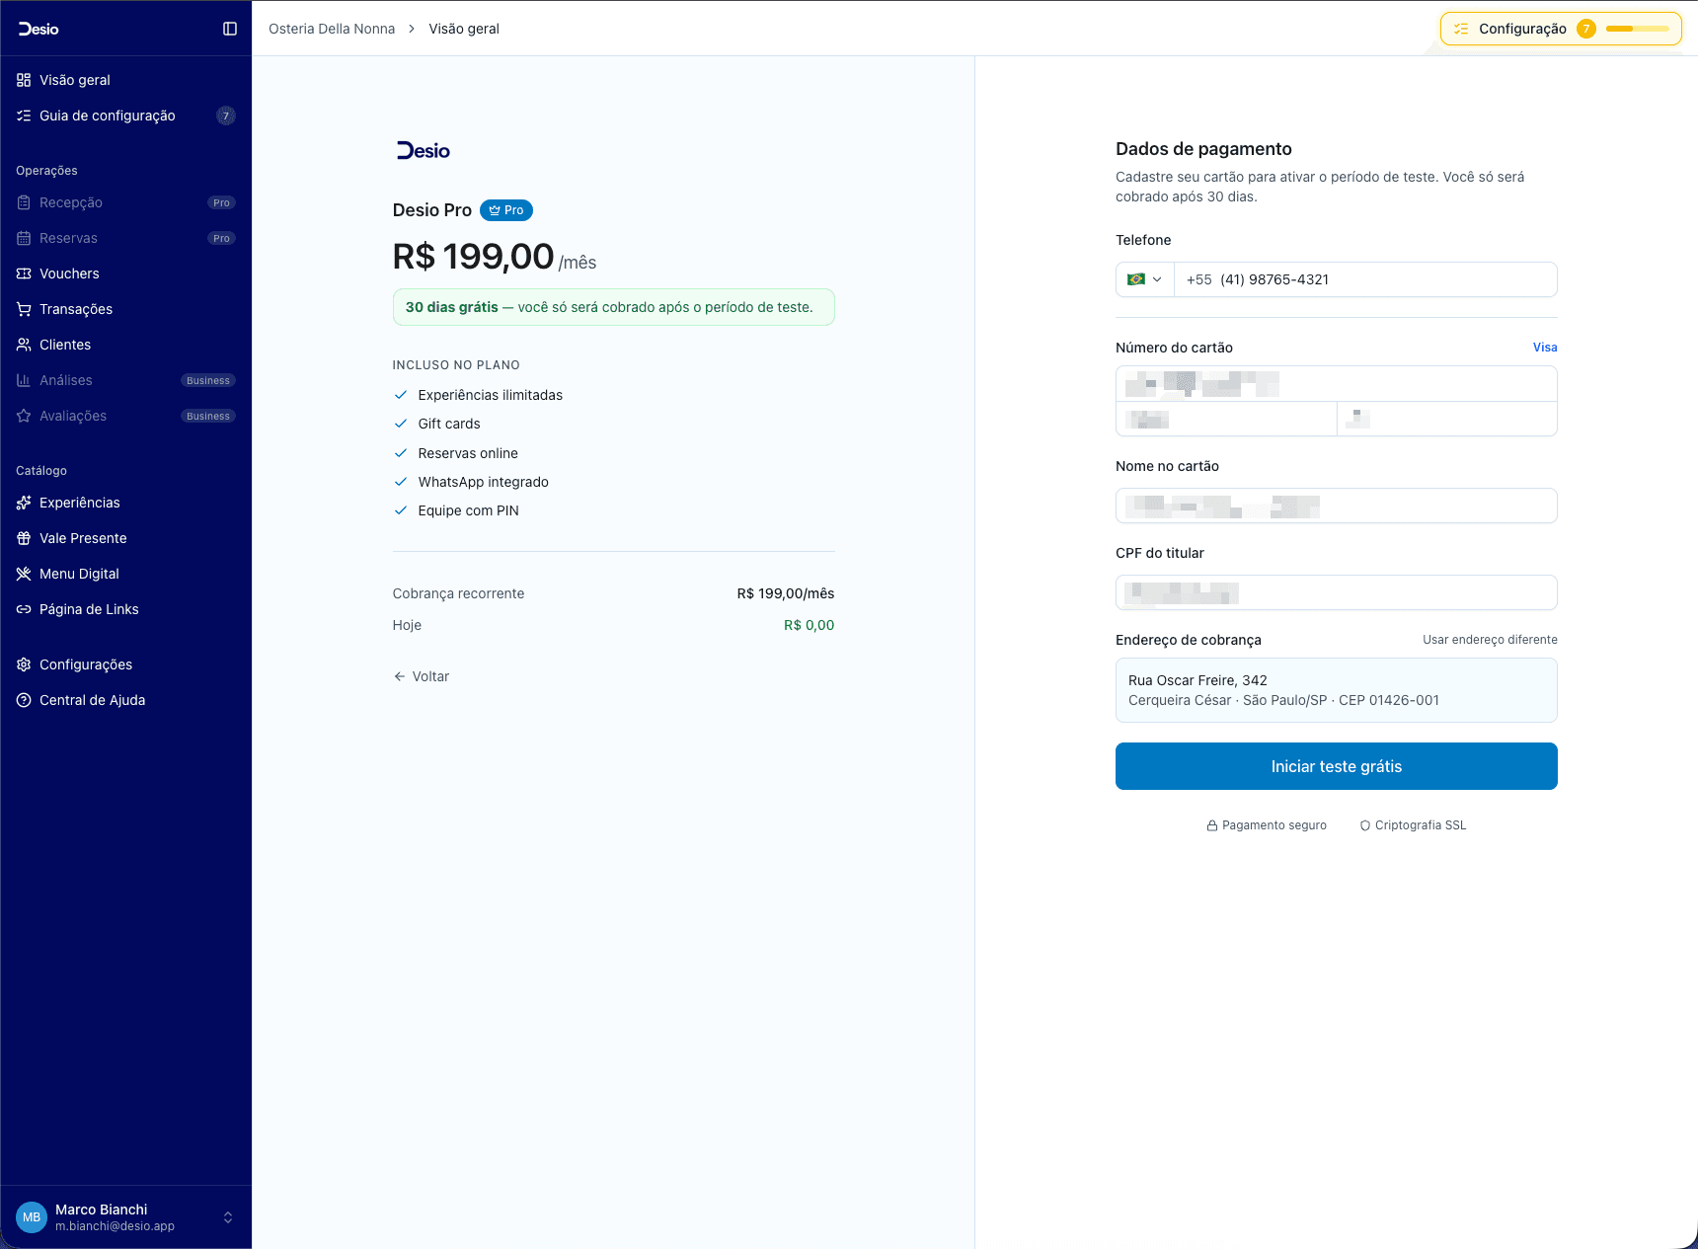Click Visão geral breadcrumb
1698x1249 pixels.
464,29
